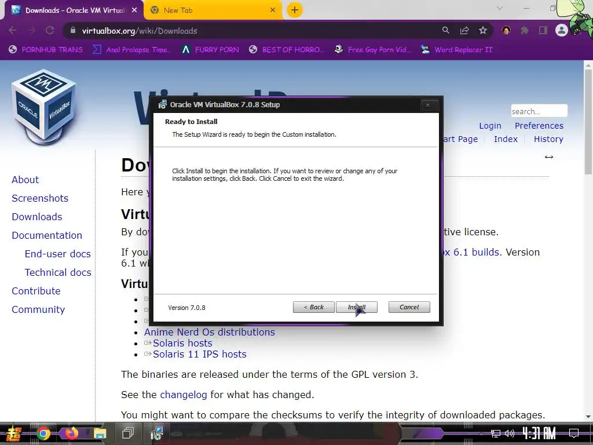Click the avatar extension icon in toolbar
Viewport: 593px width, 445px height.
506,30
